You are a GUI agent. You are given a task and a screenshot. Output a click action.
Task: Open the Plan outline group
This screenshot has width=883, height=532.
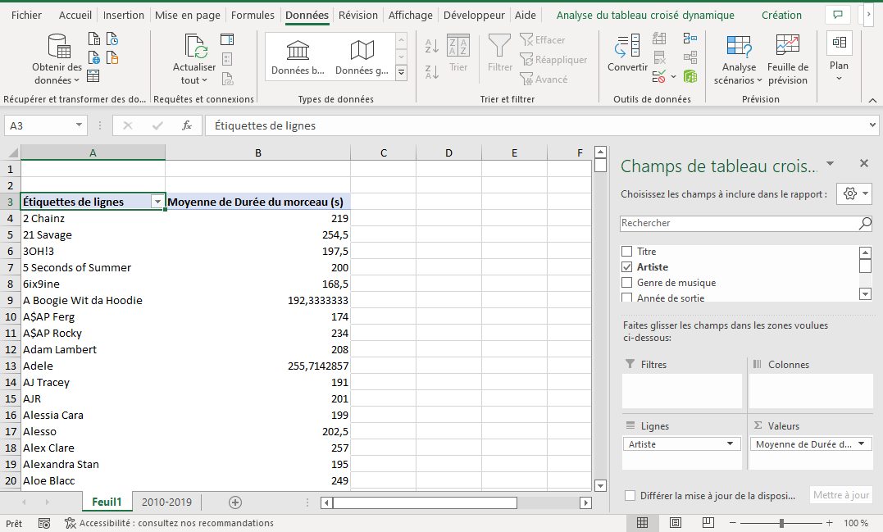(839, 57)
